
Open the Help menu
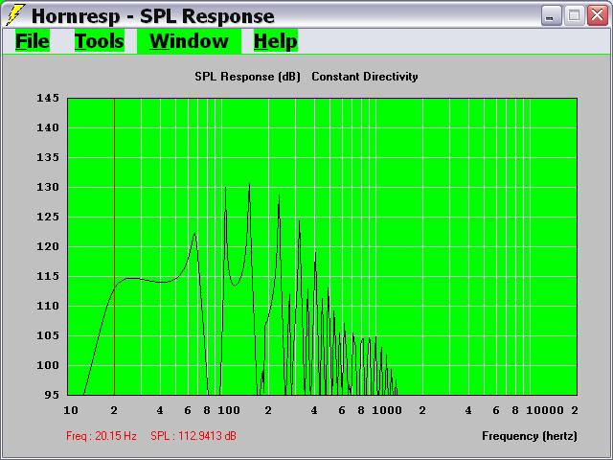276,40
